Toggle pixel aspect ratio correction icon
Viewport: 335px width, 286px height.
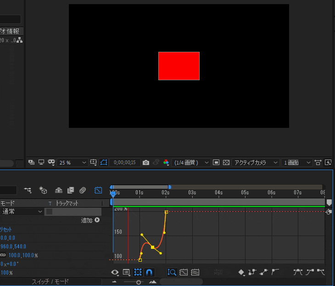[318, 162]
